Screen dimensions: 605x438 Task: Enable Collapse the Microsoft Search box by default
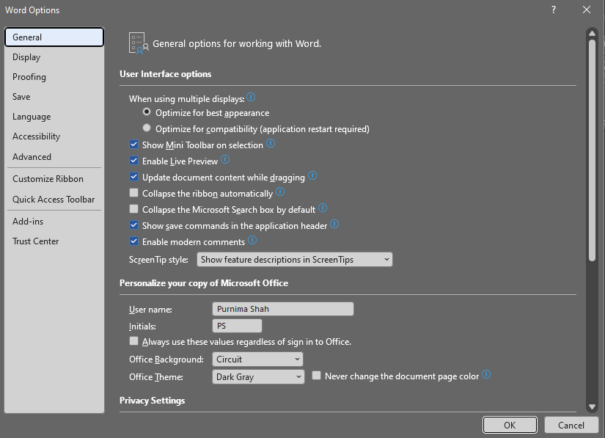pyautogui.click(x=134, y=209)
